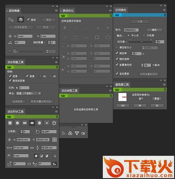Click the 30 angle button

(157, 105)
